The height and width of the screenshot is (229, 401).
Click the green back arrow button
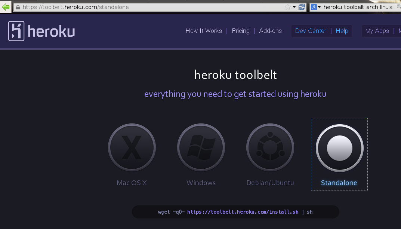[5, 7]
